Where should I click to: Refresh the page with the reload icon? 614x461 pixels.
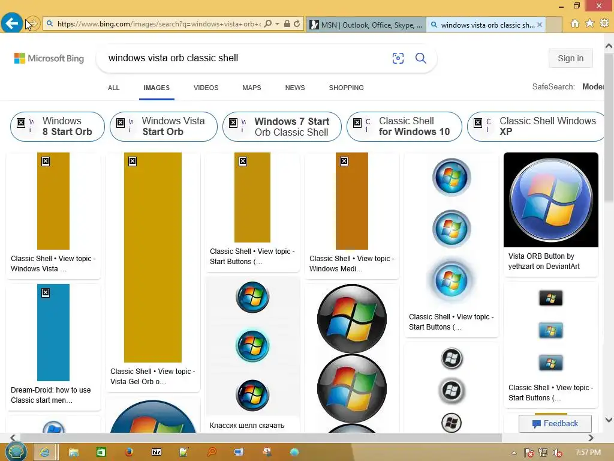(297, 24)
